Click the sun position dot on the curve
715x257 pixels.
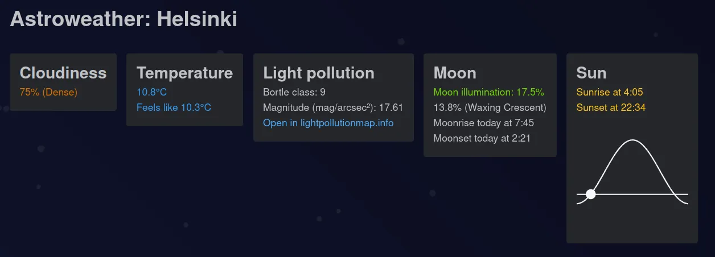pyautogui.click(x=591, y=194)
